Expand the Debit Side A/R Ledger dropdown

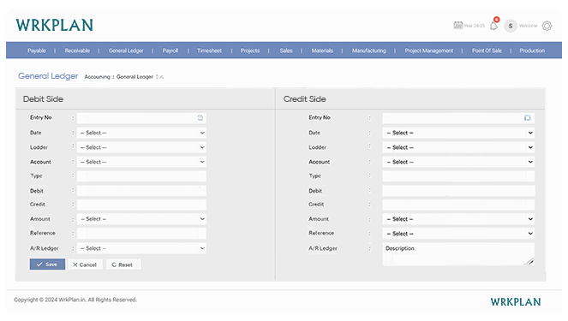click(141, 248)
